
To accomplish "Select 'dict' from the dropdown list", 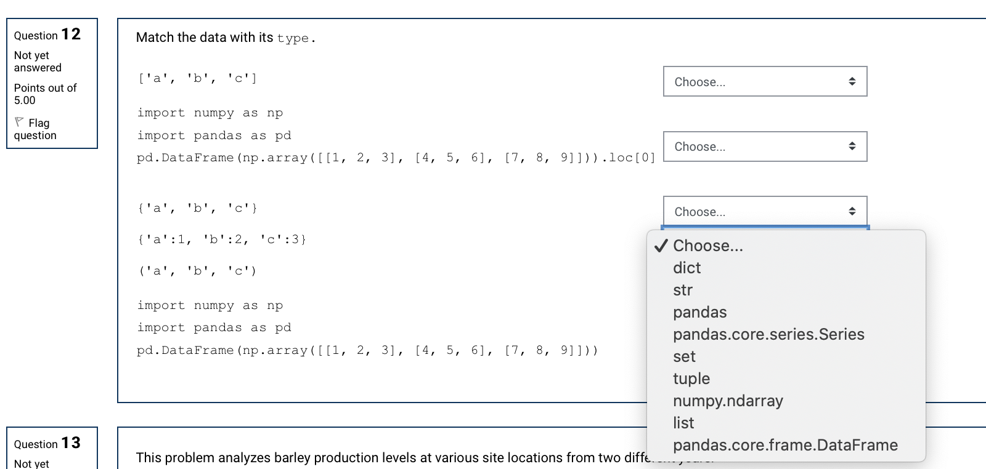I will (786, 268).
